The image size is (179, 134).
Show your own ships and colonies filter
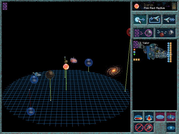click(x=143, y=33)
